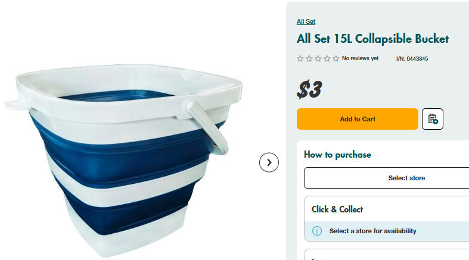Click the All Set 15L Collapsible Bucket title
Viewport: 469px width, 260px height.
point(372,39)
